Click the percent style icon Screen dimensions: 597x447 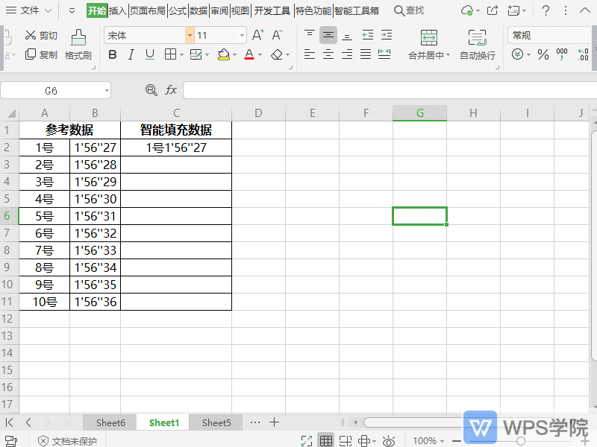point(543,54)
